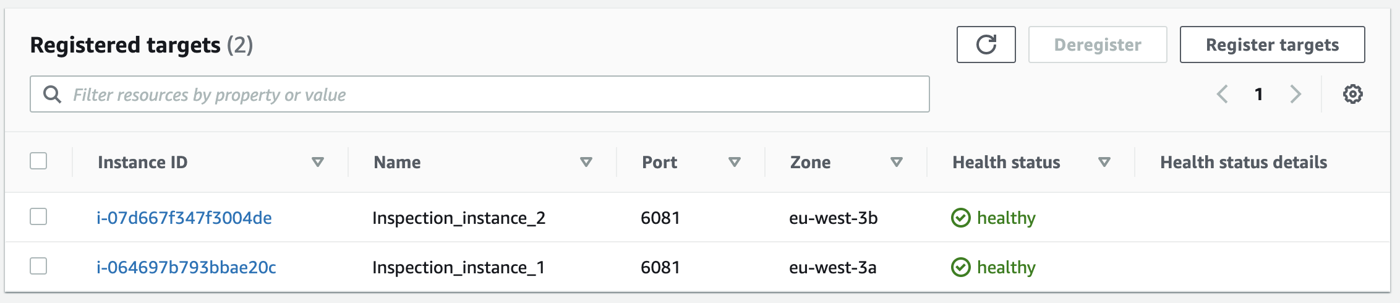Viewport: 1400px width, 303px height.
Task: Sort by Name column arrow
Action: [x=586, y=162]
